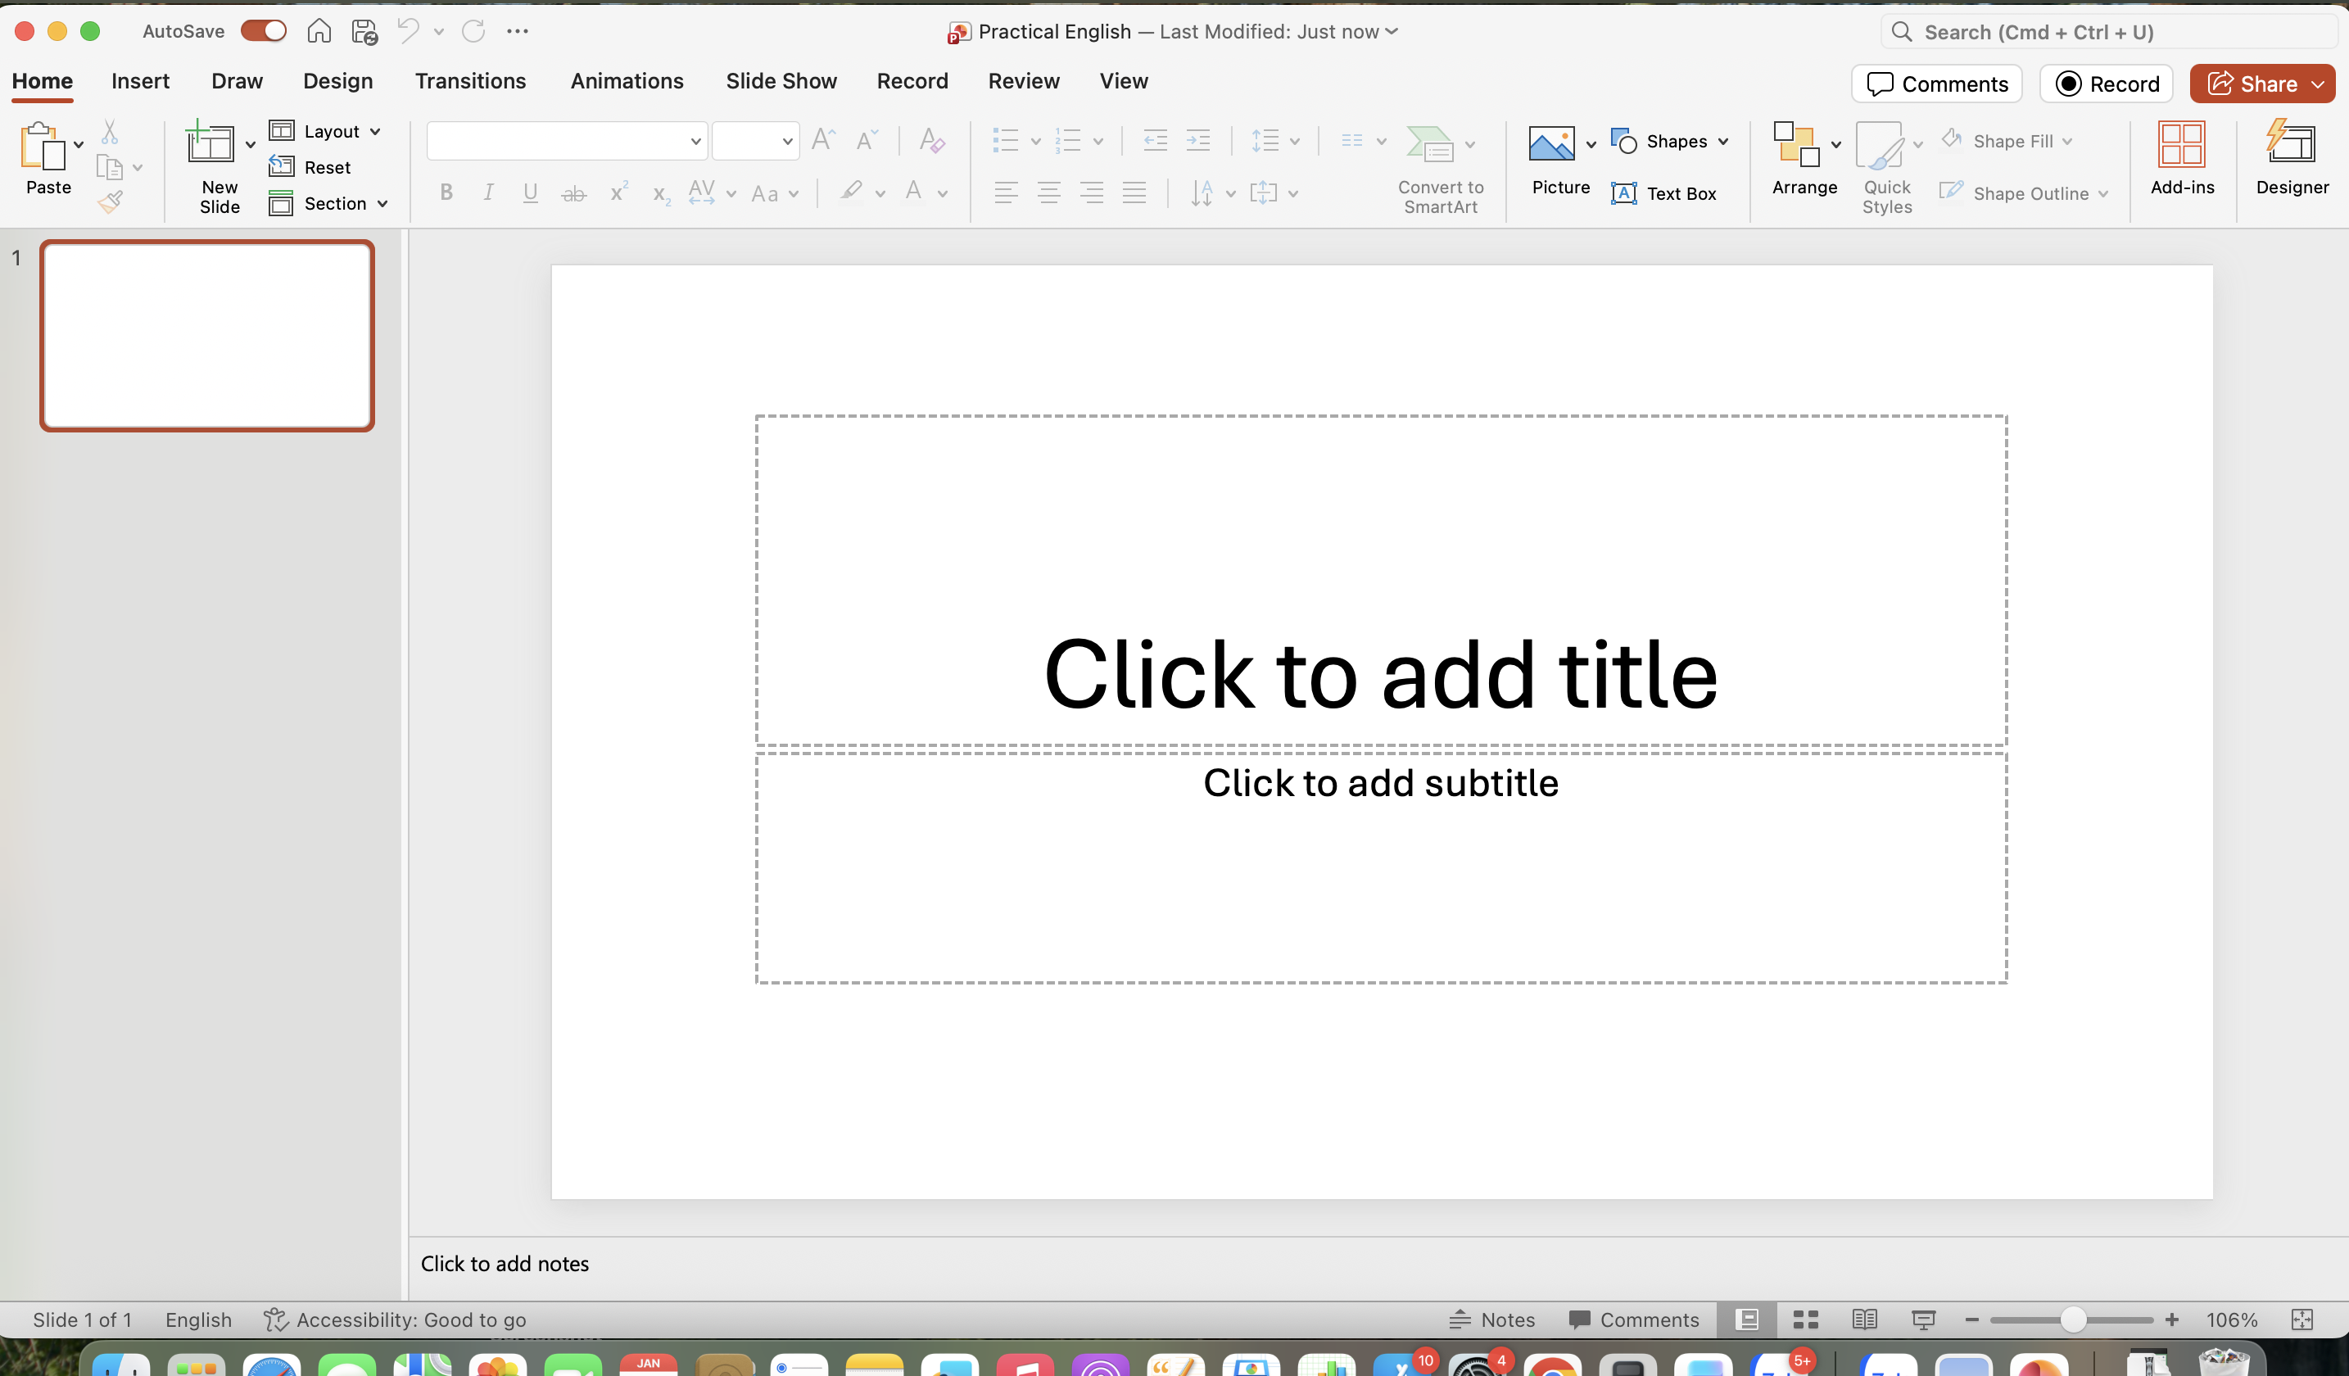This screenshot has width=2349, height=1376.
Task: Open the Transitions tab
Action: [470, 81]
